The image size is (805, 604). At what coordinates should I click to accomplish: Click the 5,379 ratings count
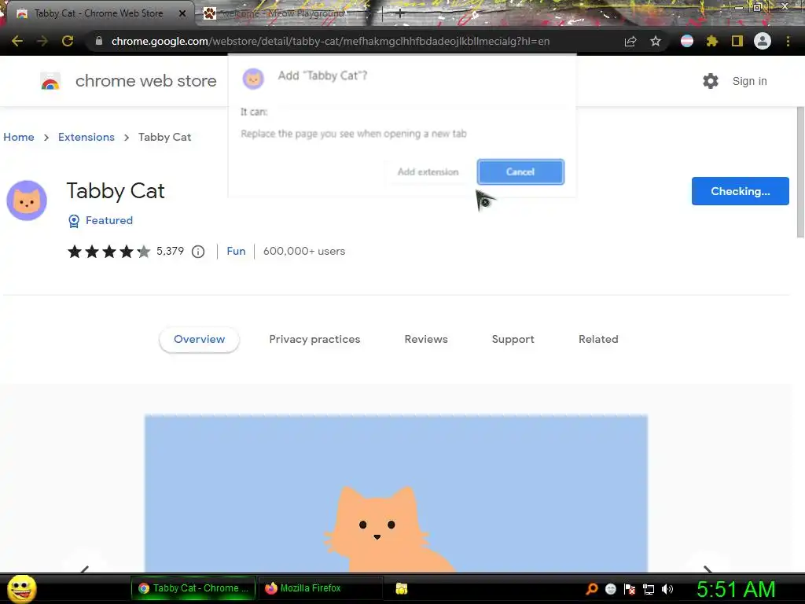(x=170, y=251)
